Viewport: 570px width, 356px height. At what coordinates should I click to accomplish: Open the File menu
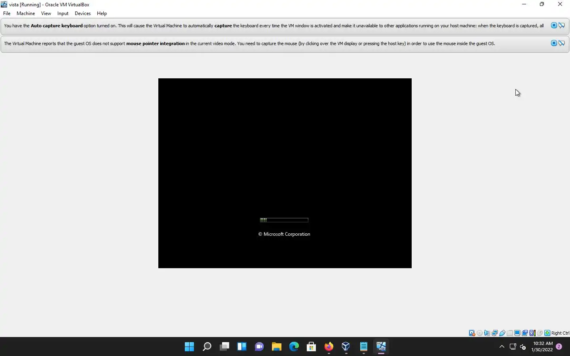(x=7, y=13)
